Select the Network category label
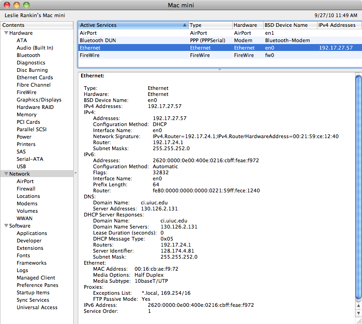Image resolution: width=362 pixels, height=324 pixels. [x=19, y=174]
